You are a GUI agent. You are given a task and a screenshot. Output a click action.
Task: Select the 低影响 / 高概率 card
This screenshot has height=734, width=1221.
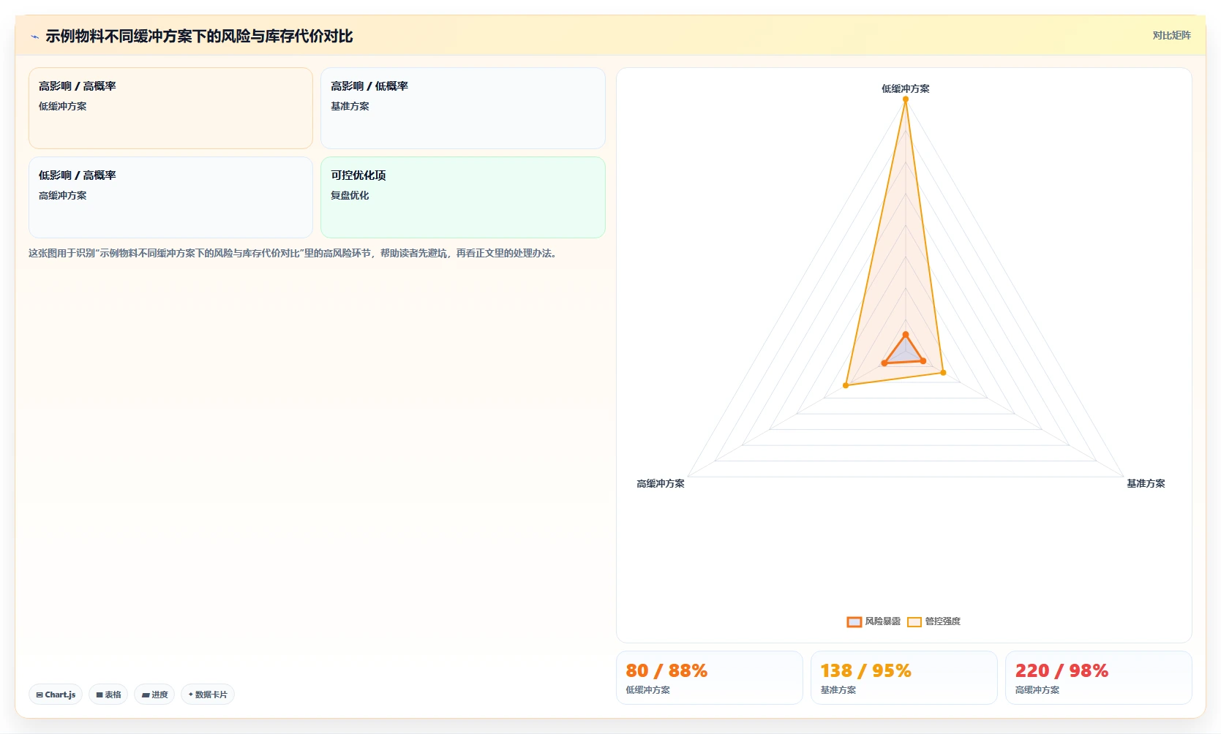point(170,197)
